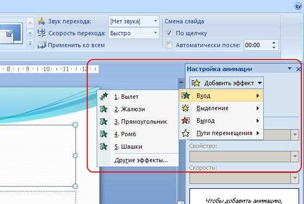Click the yellow star on Добавить эффект

(x=196, y=83)
